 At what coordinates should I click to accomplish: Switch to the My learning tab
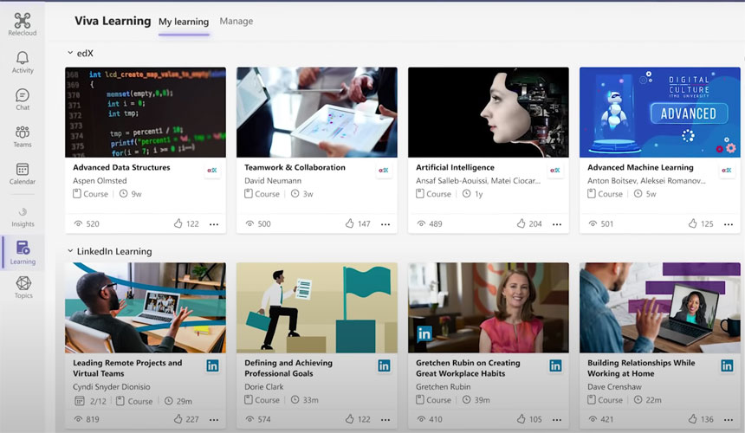pos(184,22)
